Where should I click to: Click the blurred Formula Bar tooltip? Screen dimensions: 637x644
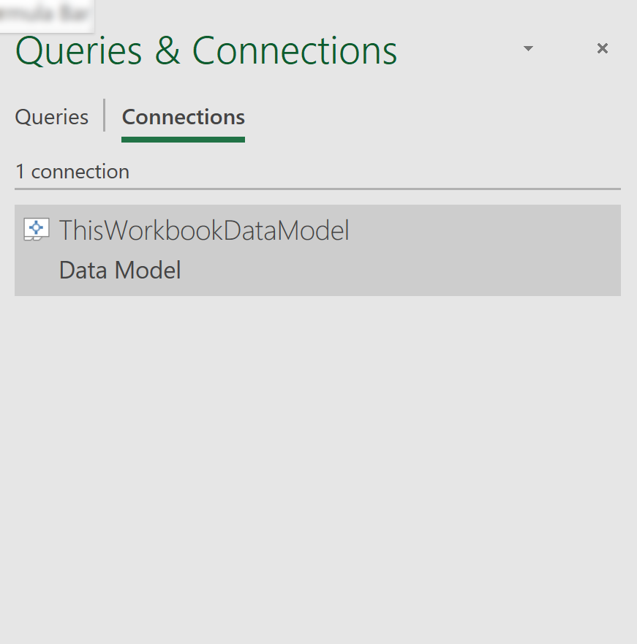[46, 15]
